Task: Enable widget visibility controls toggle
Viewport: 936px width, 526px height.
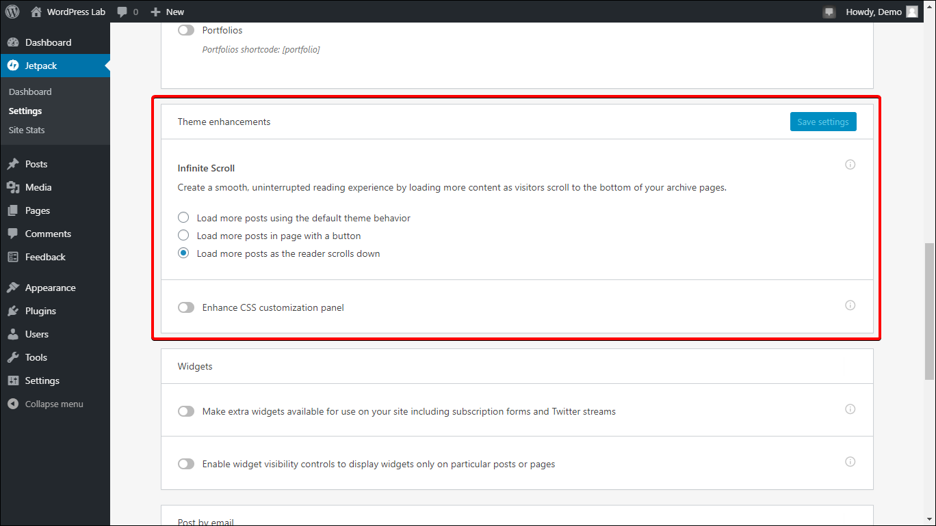Action: 186,464
